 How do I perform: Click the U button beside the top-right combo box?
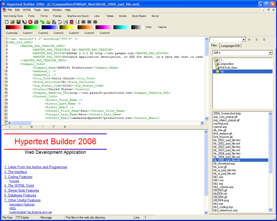(256, 40)
